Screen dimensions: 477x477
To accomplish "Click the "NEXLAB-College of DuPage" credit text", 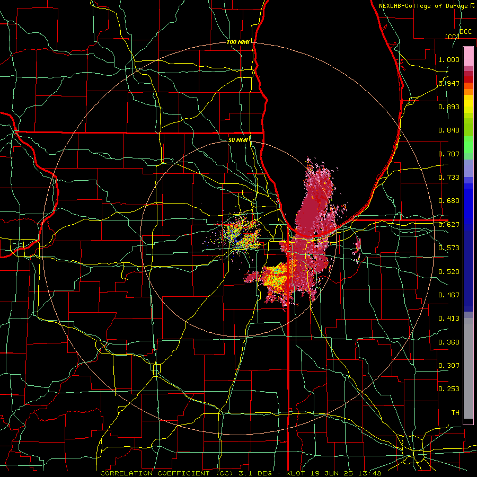I will [x=424, y=6].
